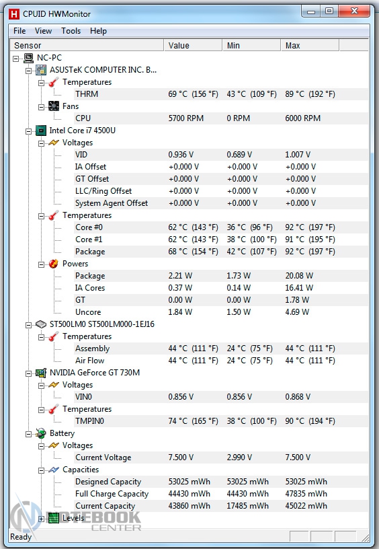
Task: Select the Uncore power row
Action: click(x=221, y=312)
